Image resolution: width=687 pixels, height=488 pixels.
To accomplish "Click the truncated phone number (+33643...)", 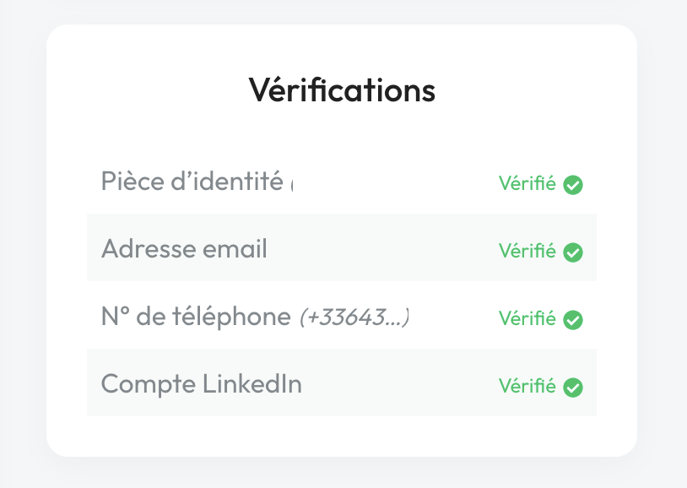I will (354, 317).
